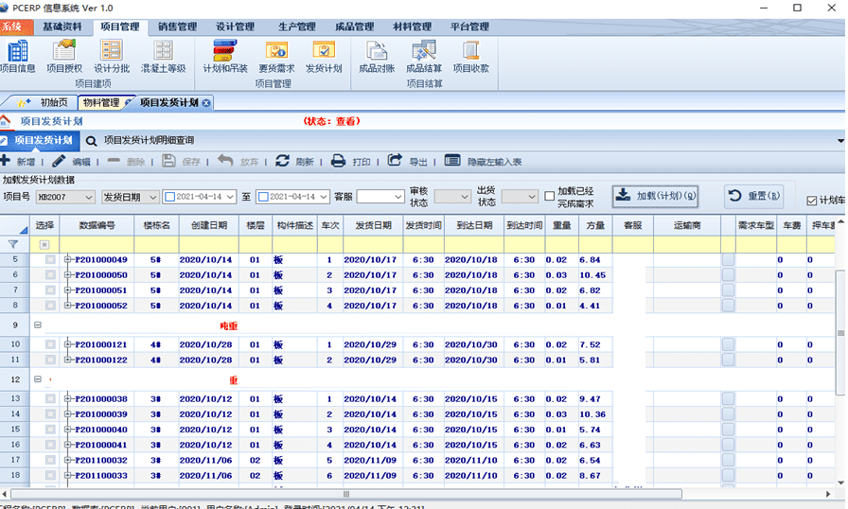
Task: Expand row P201000051 details
Action: click(x=67, y=290)
